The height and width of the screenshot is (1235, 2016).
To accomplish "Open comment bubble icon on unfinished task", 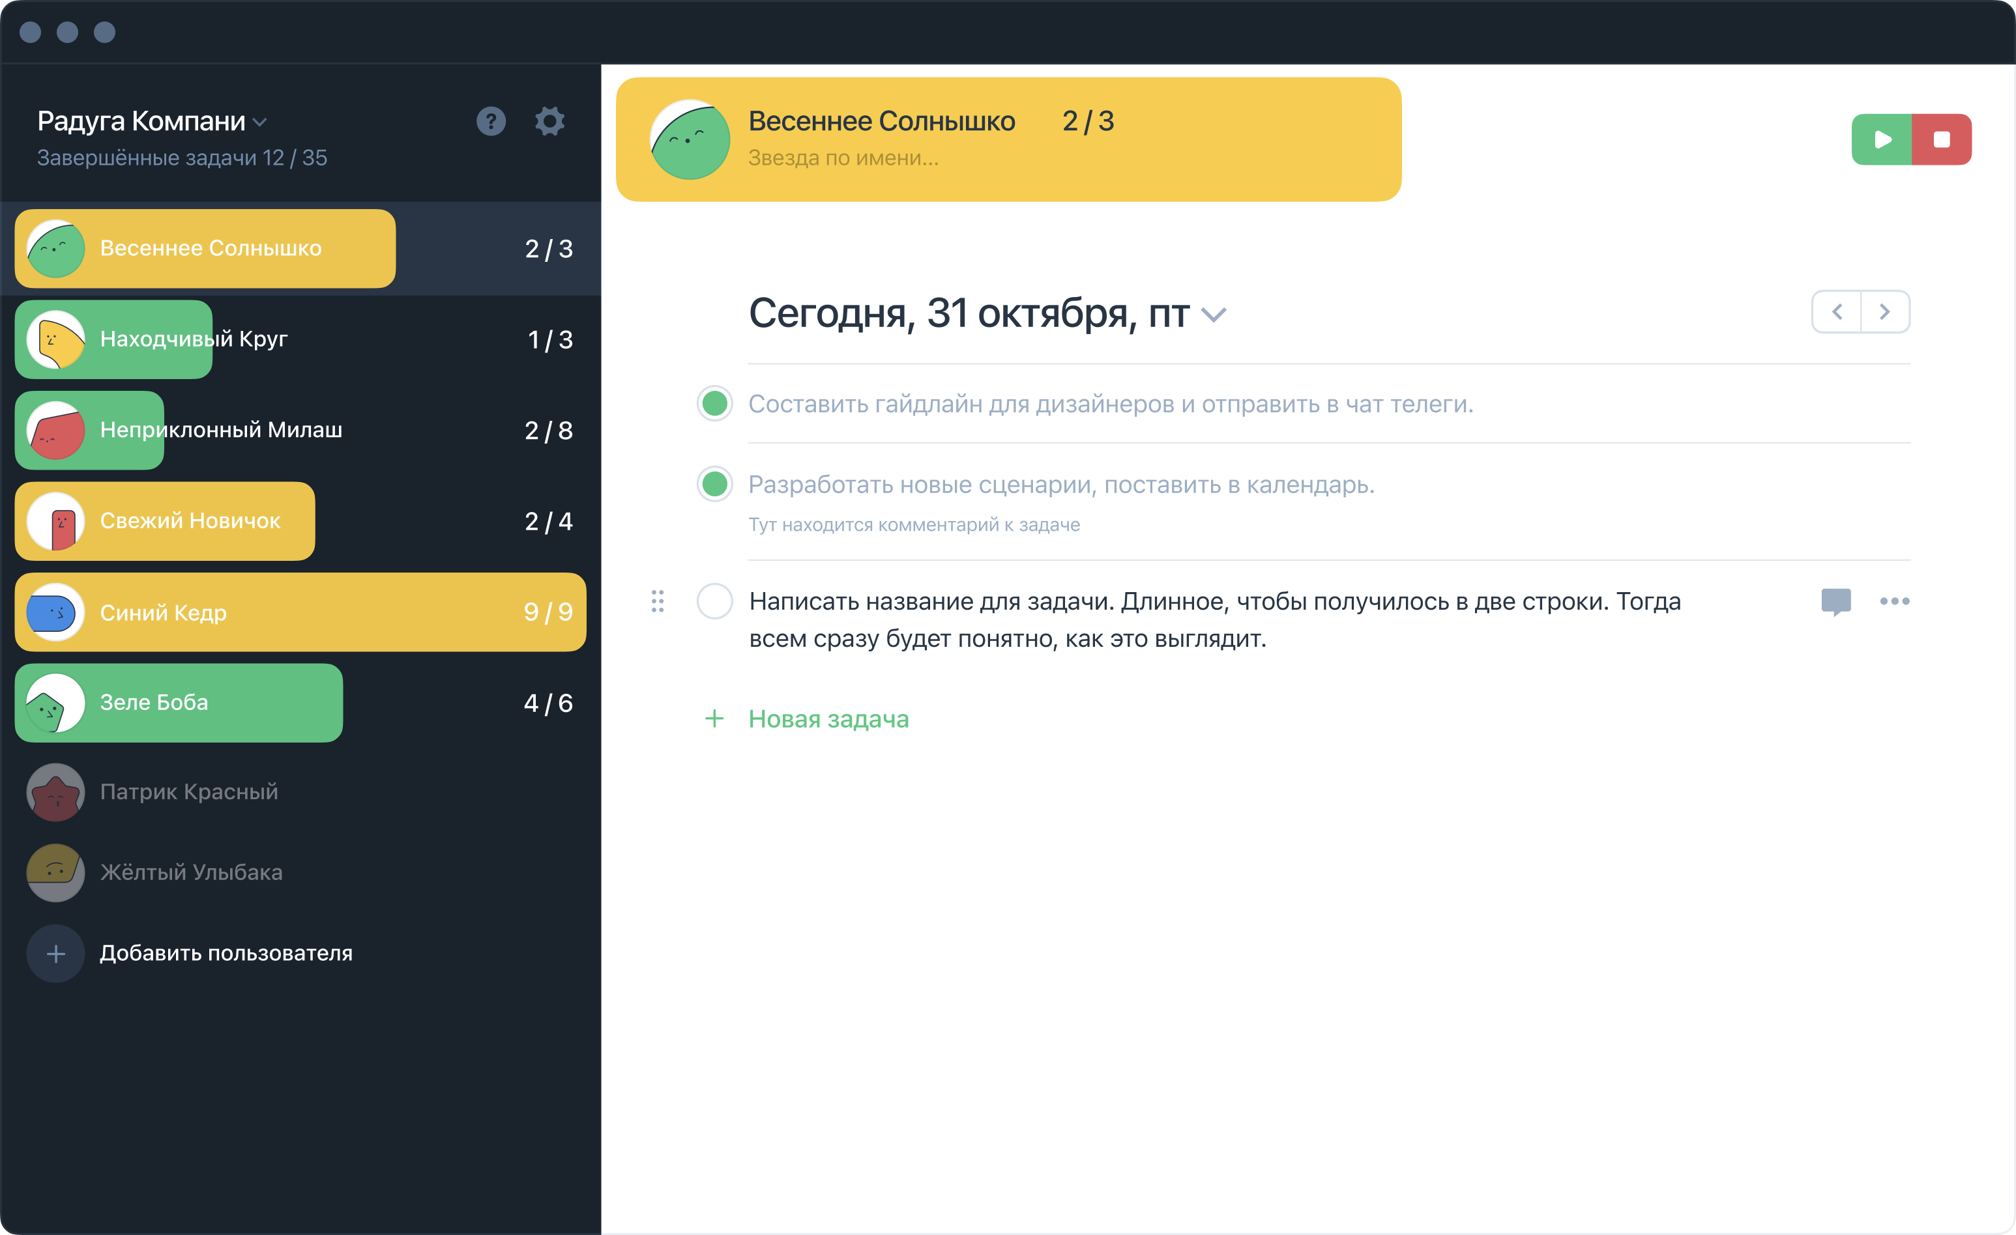I will click(x=1836, y=601).
